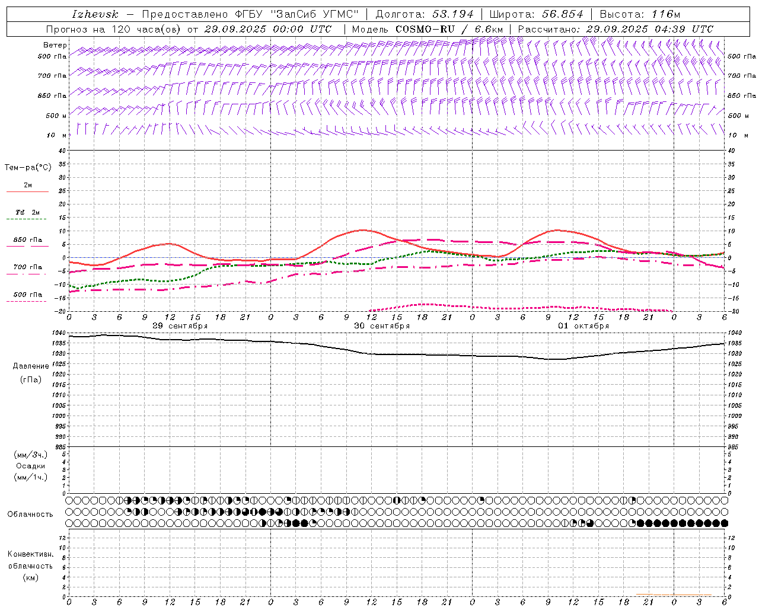Image resolution: width=759 pixels, height=607 pixels.
Task: Click the 'Высота: 116м' elevation text
Action: pyautogui.click(x=640, y=14)
